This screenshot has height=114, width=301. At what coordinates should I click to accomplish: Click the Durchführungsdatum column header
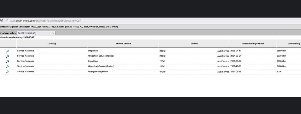pyautogui.click(x=253, y=44)
